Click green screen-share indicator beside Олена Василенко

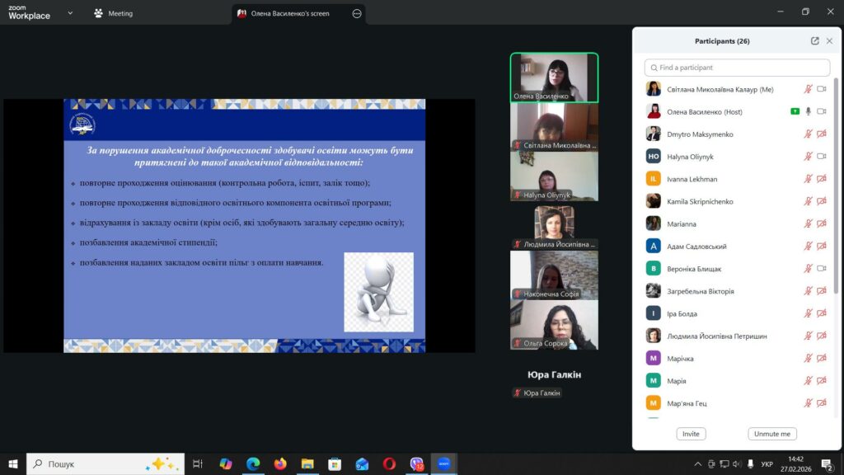click(795, 111)
